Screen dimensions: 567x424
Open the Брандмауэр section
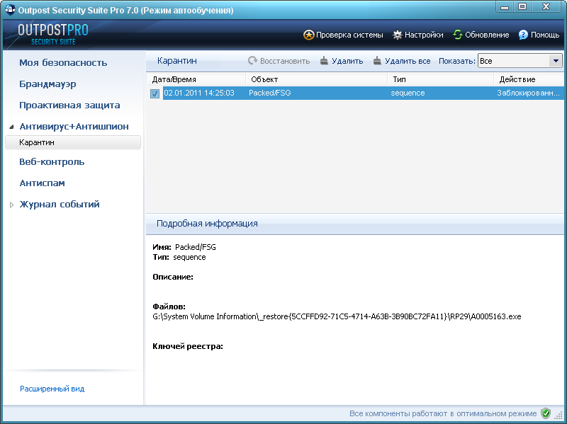(47, 84)
